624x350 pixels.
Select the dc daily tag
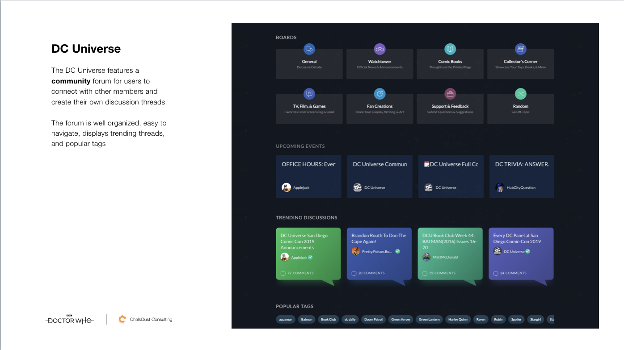pos(350,320)
